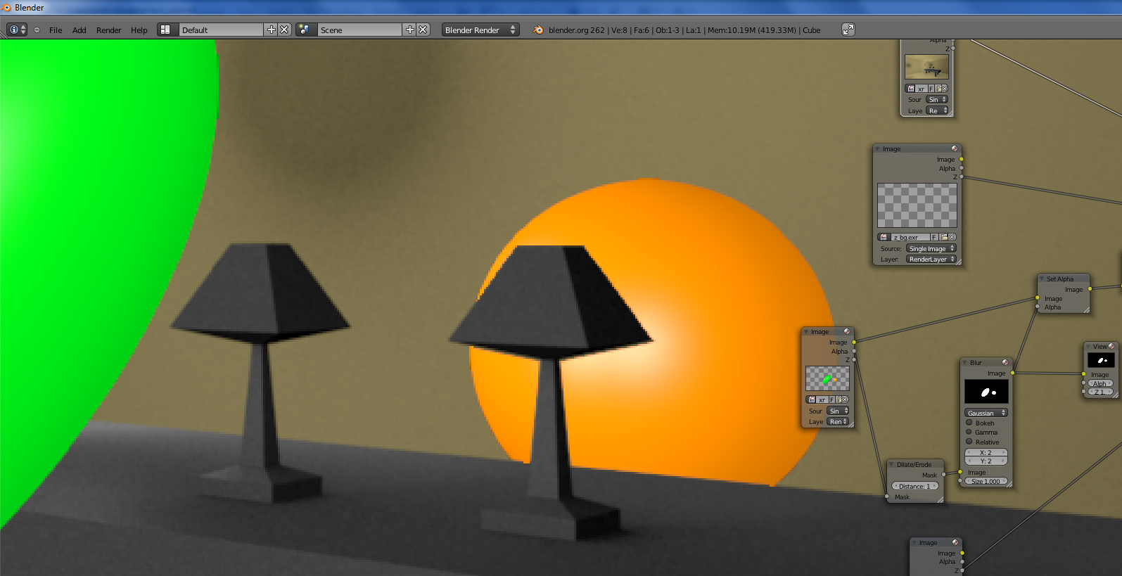Open image file for z_bg.exr node

(943, 238)
